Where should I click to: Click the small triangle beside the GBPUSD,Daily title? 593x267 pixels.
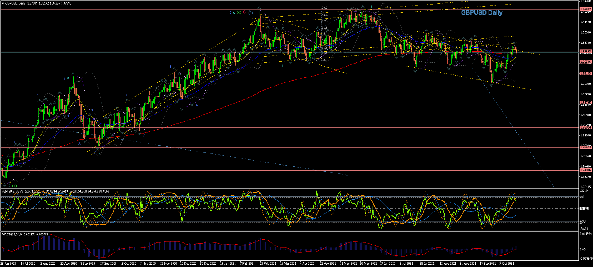pyautogui.click(x=2, y=2)
